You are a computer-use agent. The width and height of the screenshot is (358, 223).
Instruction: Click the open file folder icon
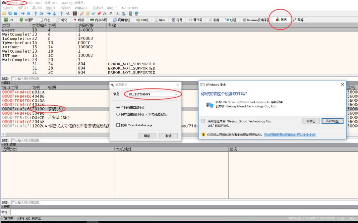pos(4,14)
